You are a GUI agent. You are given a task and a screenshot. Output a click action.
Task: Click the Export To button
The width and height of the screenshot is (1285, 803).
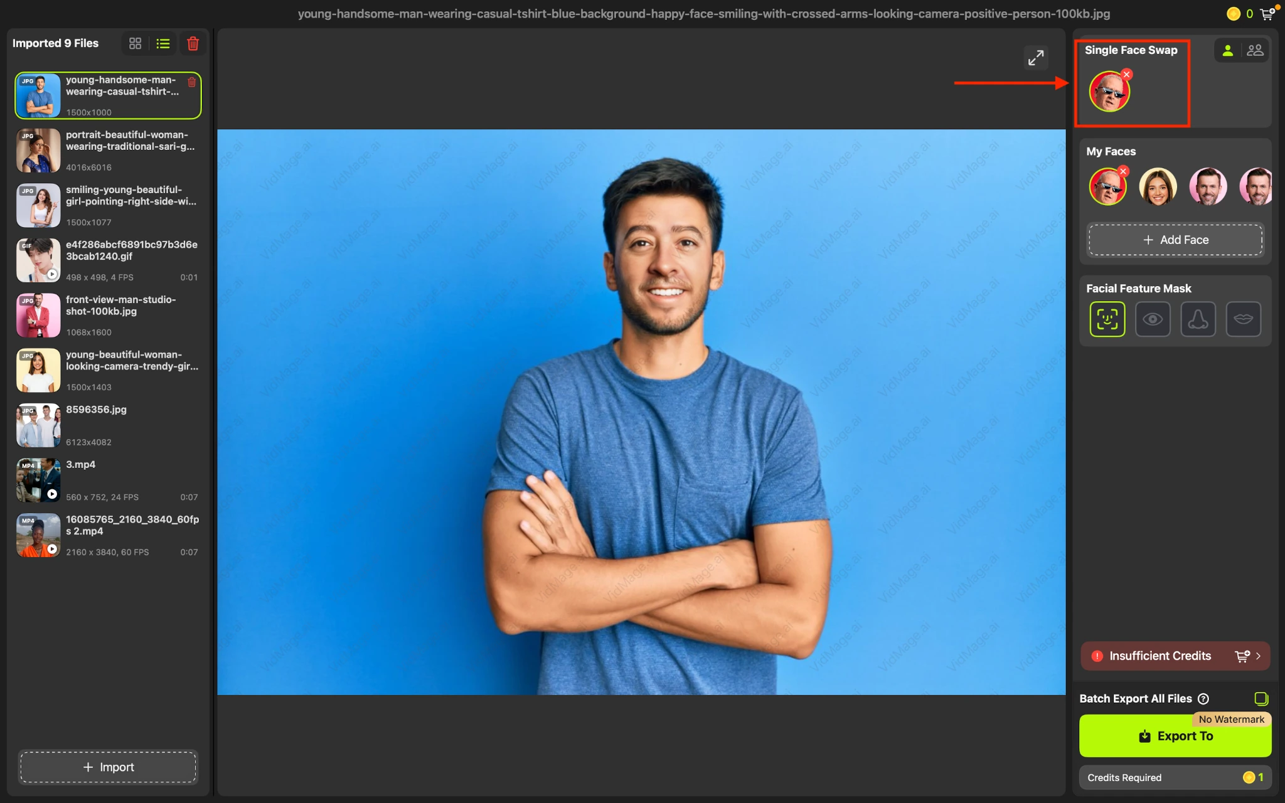(x=1175, y=736)
